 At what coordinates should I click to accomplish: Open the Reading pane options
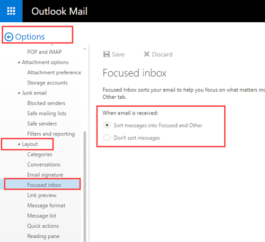click(x=43, y=236)
